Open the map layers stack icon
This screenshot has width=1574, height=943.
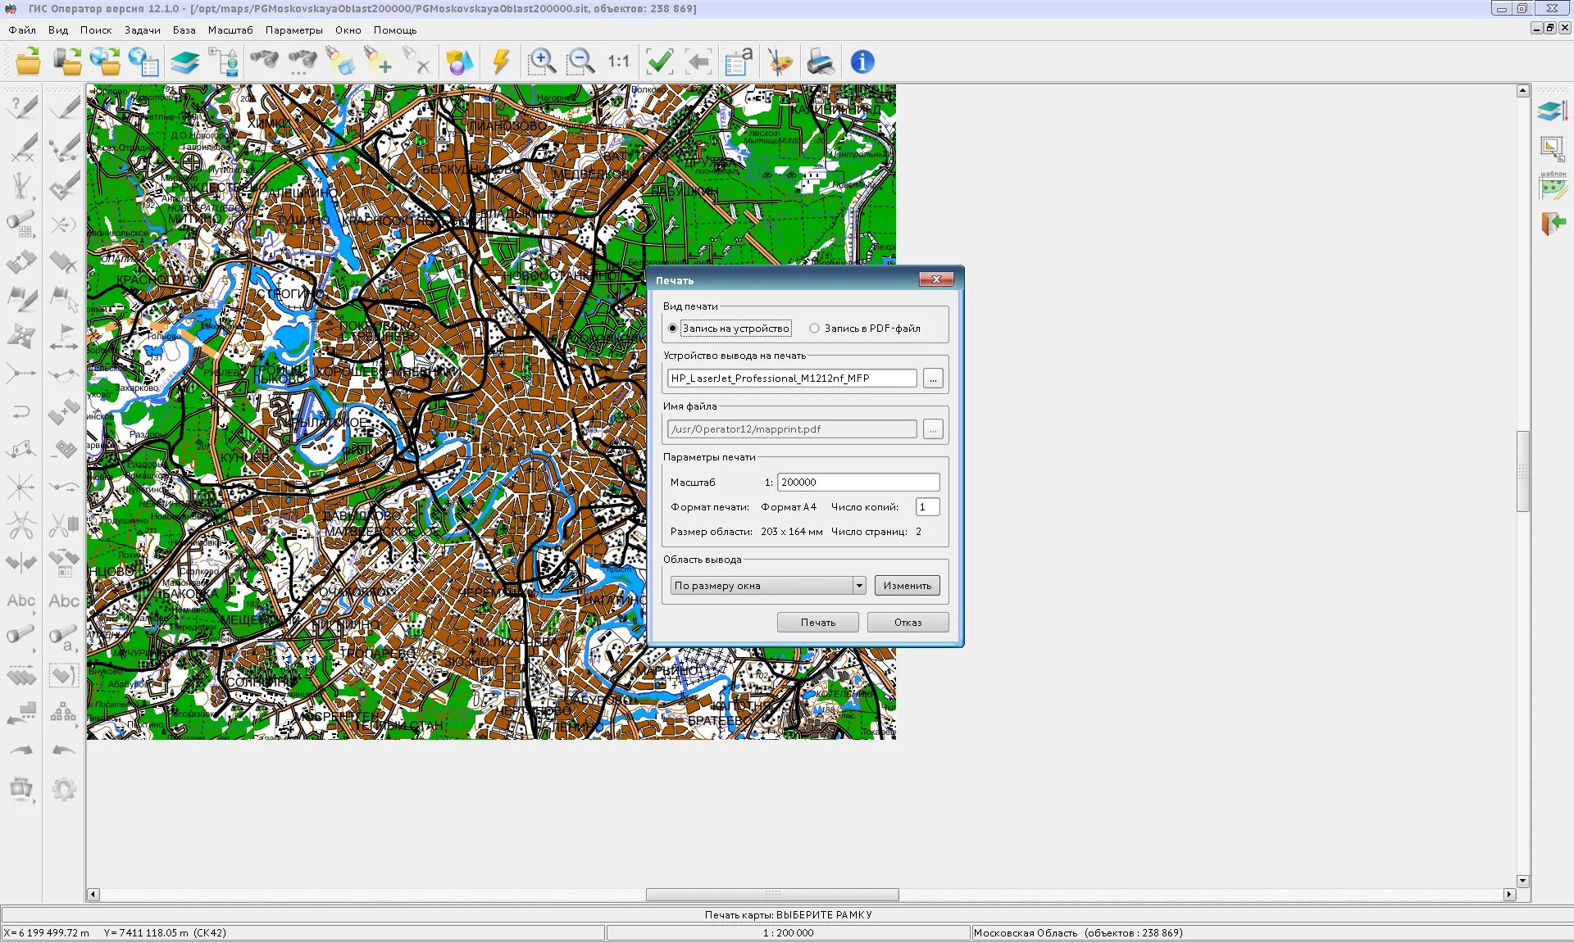[x=185, y=61]
